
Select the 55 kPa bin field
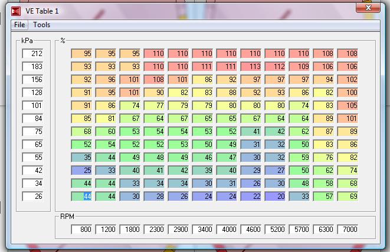32,157
